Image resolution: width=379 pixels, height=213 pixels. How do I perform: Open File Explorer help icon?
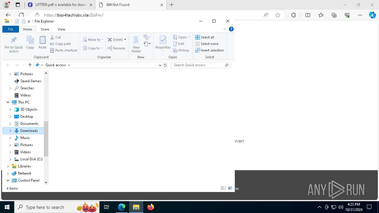231,29
